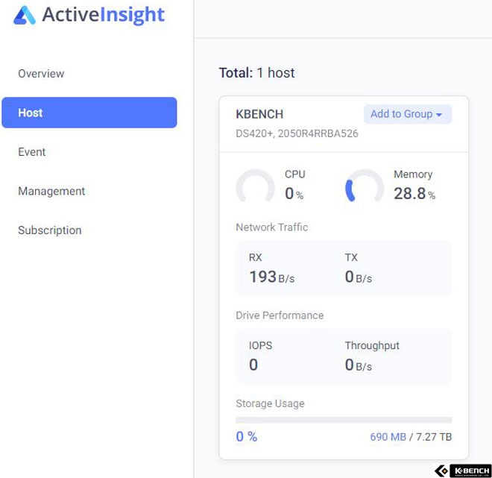The image size is (492, 478).
Task: Expand the Add to Group dropdown
Action: (408, 114)
